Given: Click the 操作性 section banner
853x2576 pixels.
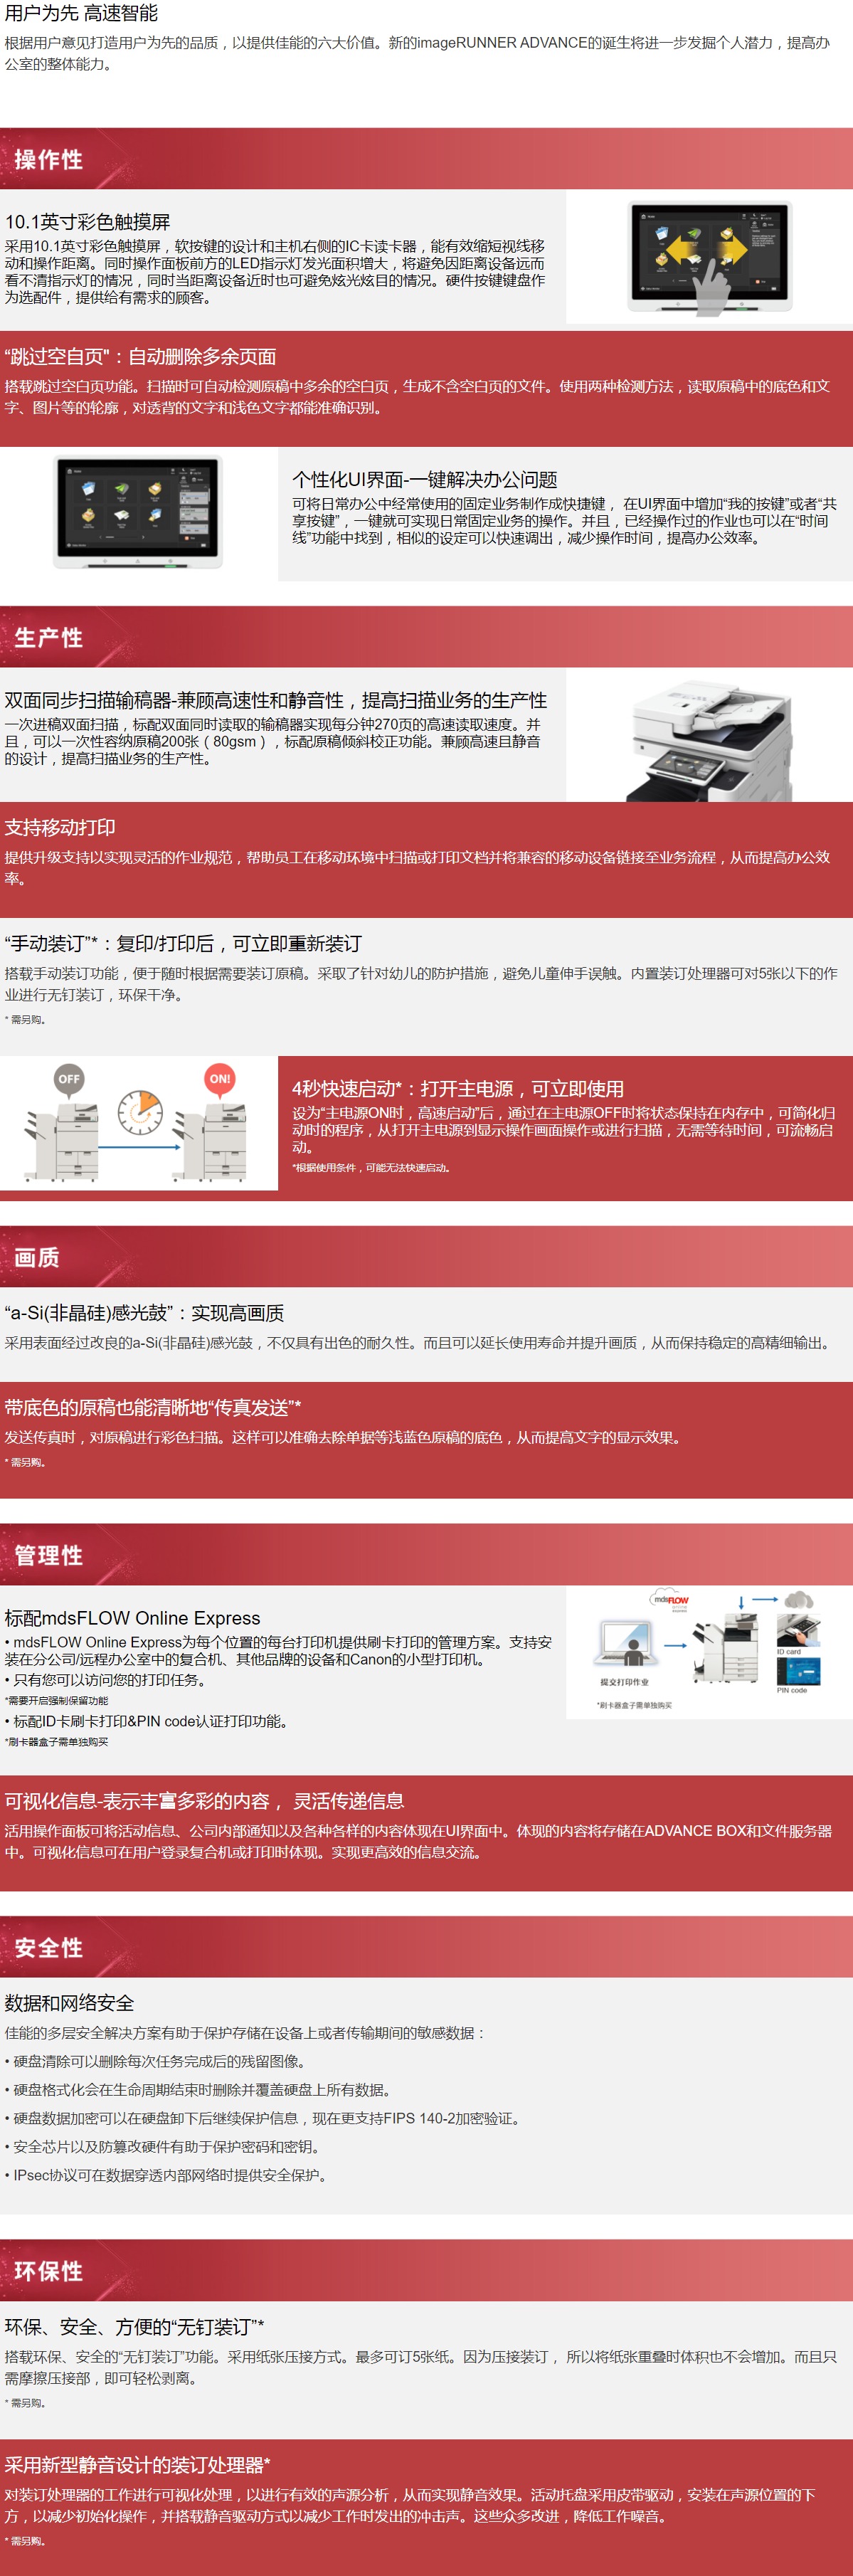Looking at the screenshot, I should 426,159.
